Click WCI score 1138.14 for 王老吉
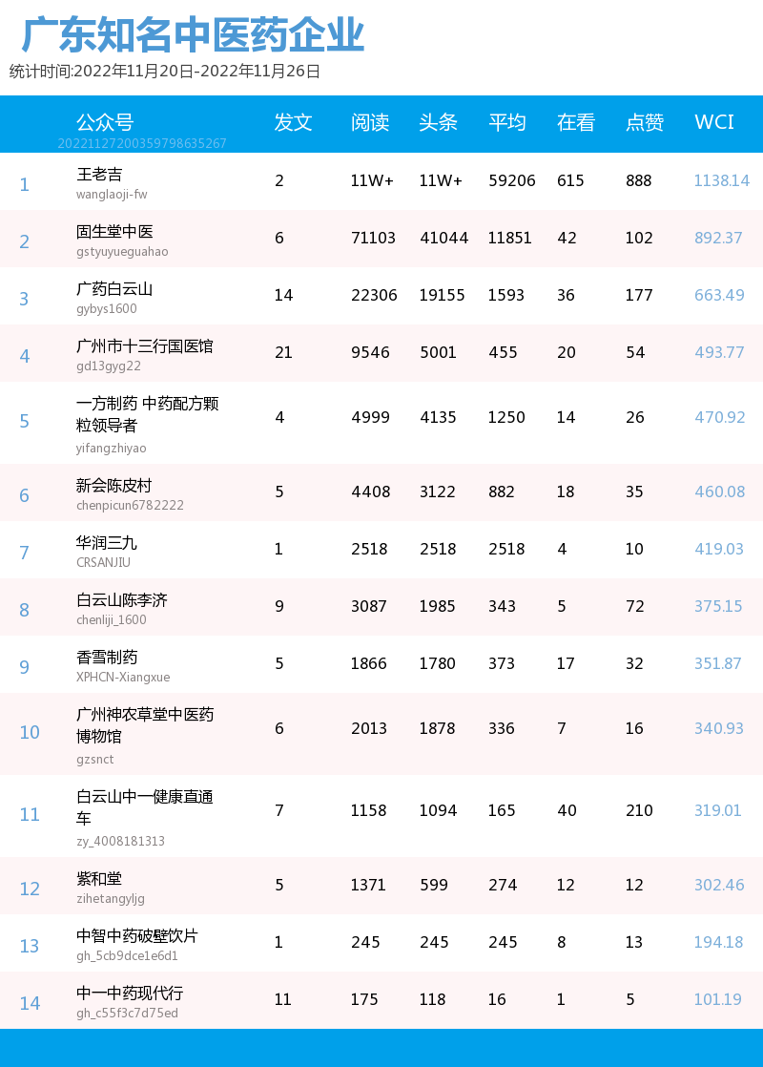Image resolution: width=763 pixels, height=1067 pixels. click(x=721, y=179)
